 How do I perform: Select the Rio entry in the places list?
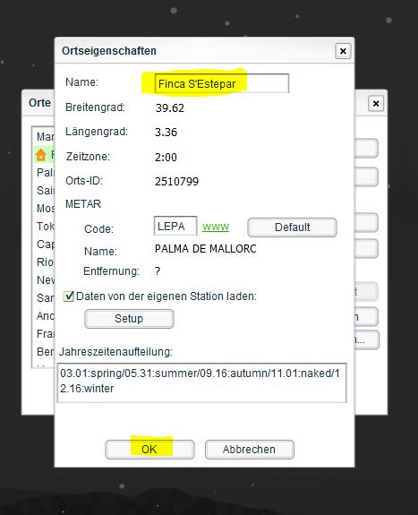45,262
